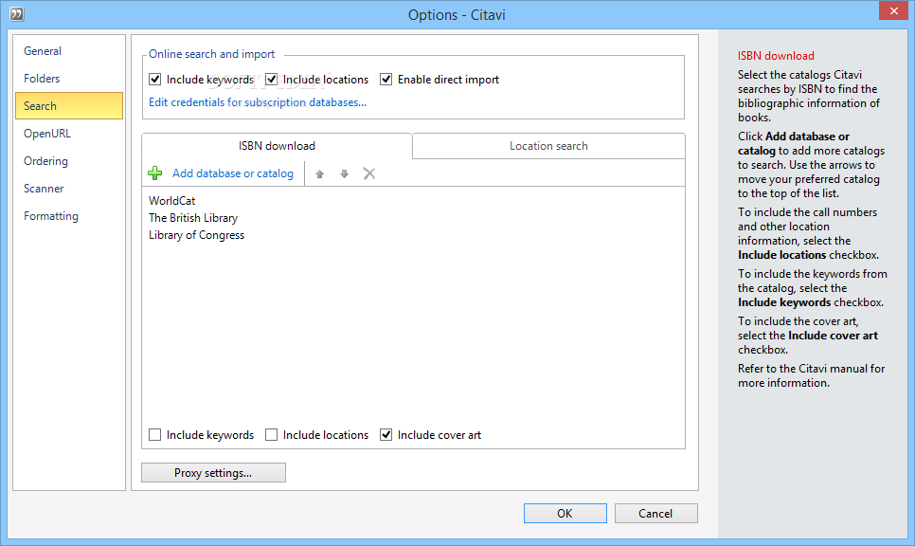Screen dimensions: 915x546
Task: Toggle Include locations in Online search section
Action: (271, 80)
